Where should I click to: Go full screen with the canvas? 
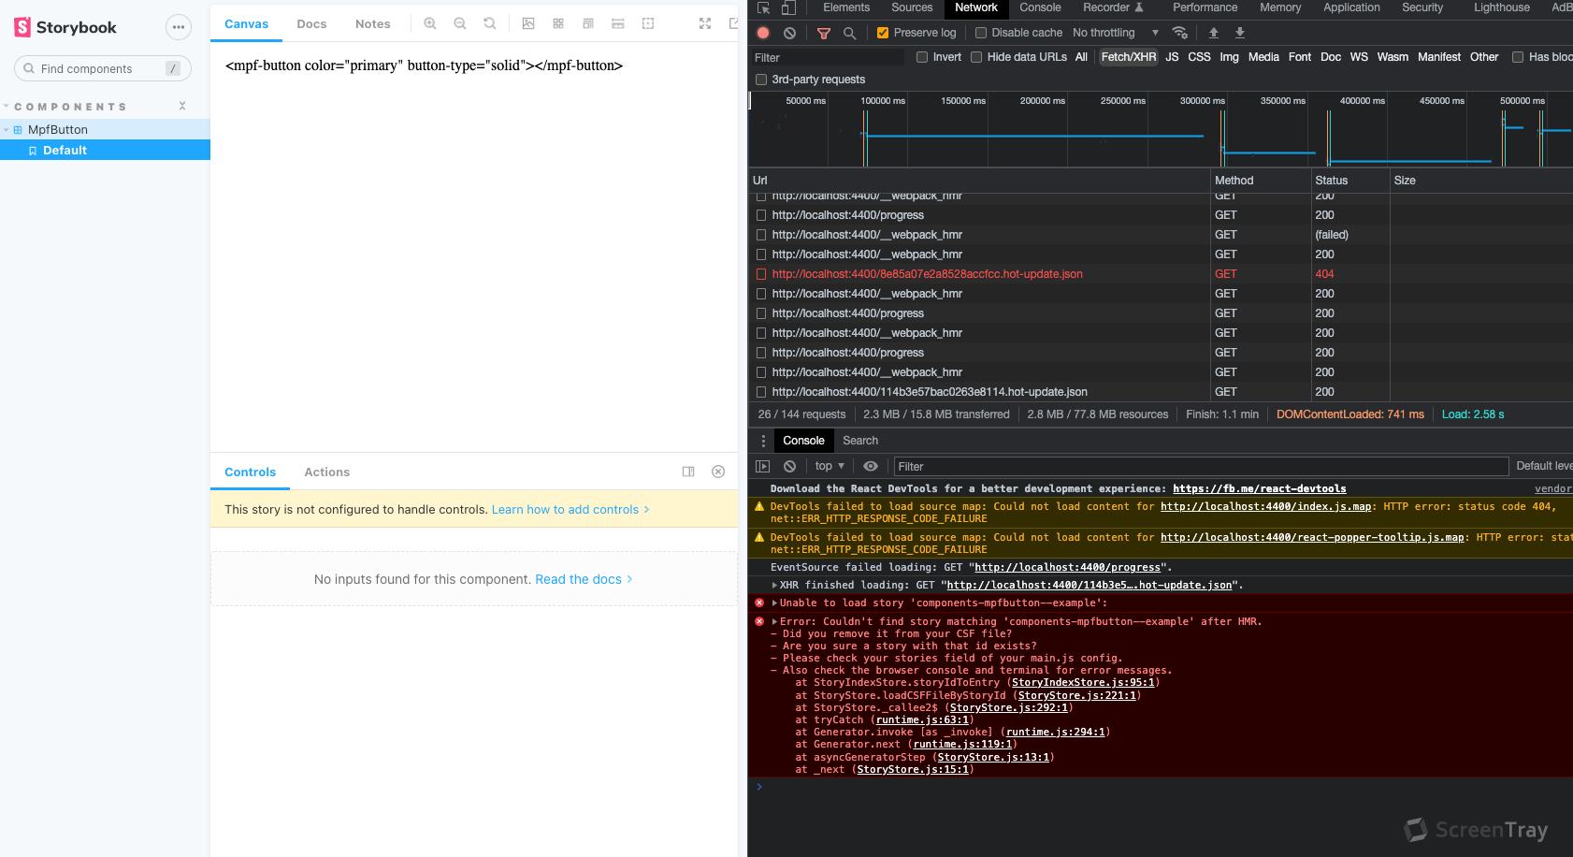pyautogui.click(x=704, y=23)
